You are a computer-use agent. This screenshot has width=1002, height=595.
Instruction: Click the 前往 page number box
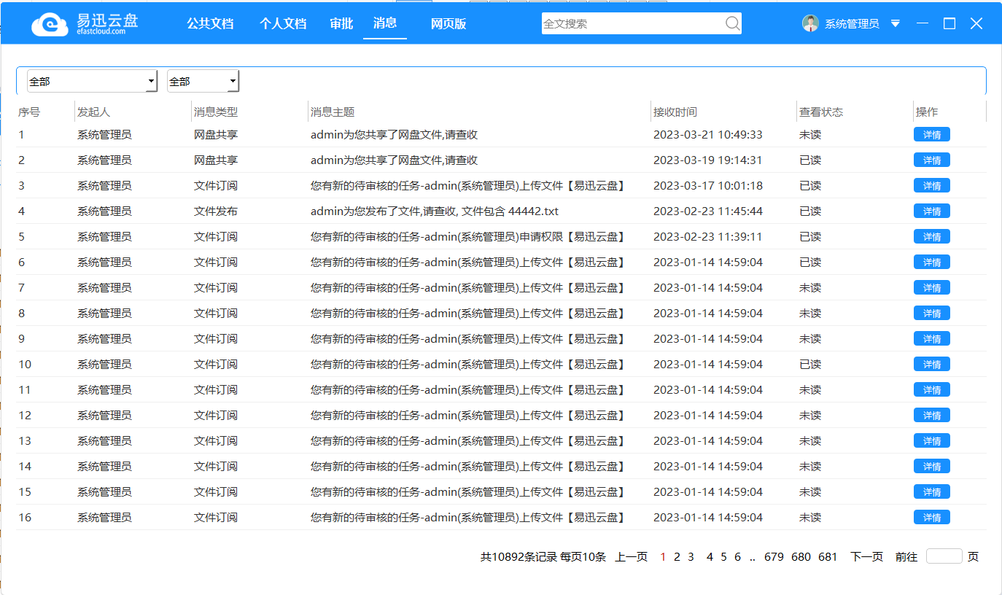(x=944, y=556)
